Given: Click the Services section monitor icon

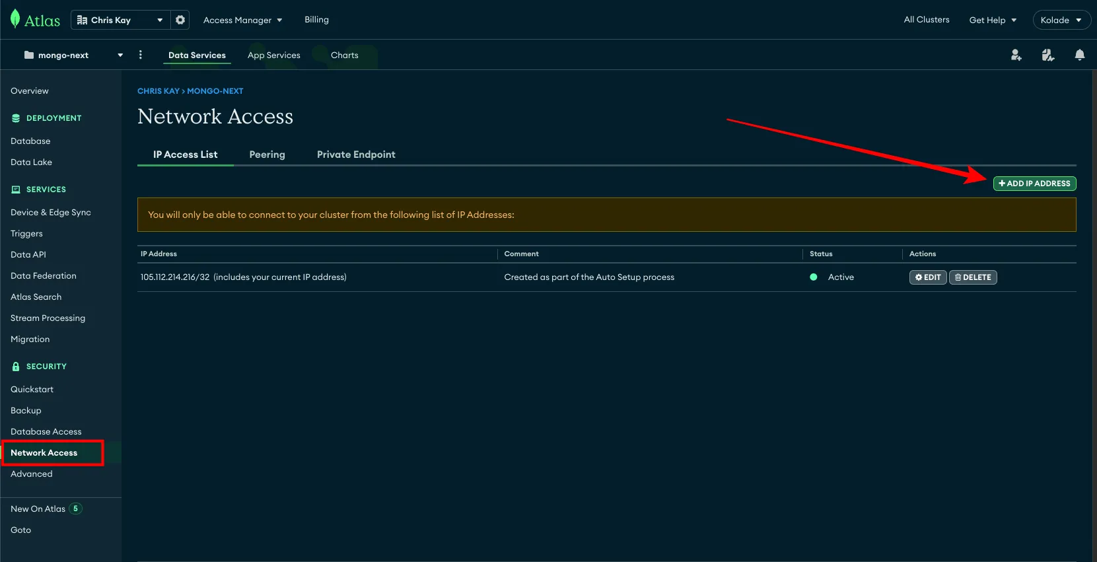Looking at the screenshot, I should [x=16, y=190].
